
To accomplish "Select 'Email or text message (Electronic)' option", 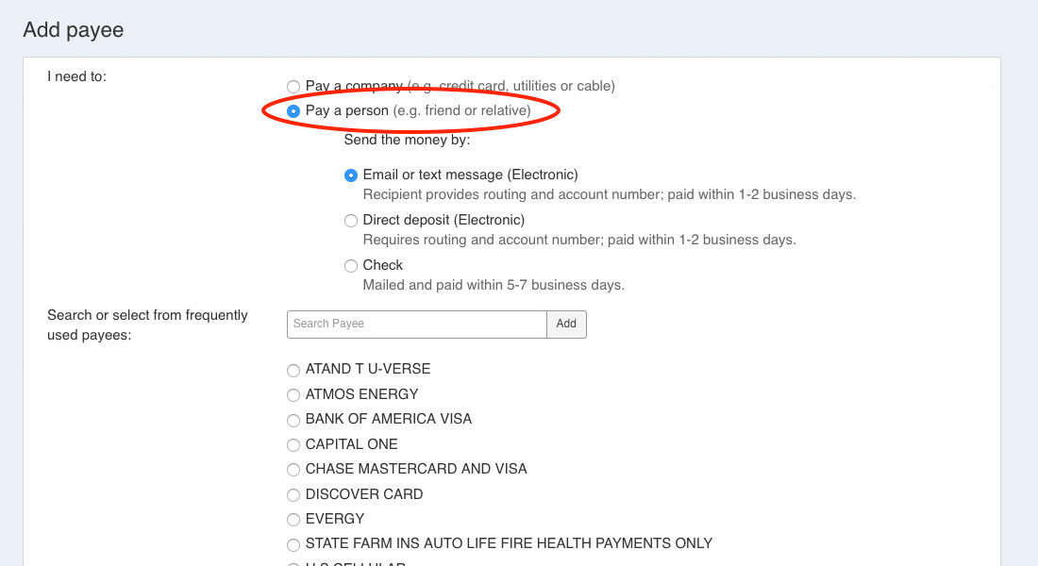I will pyautogui.click(x=351, y=175).
